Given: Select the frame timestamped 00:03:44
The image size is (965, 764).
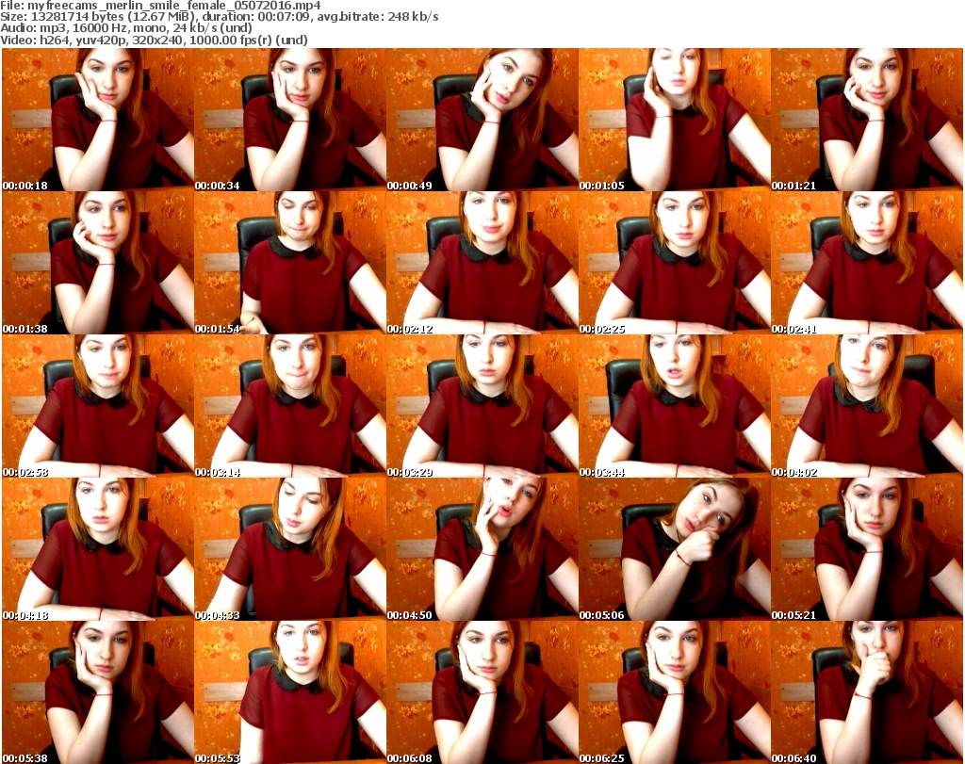Looking at the screenshot, I should click(x=675, y=406).
